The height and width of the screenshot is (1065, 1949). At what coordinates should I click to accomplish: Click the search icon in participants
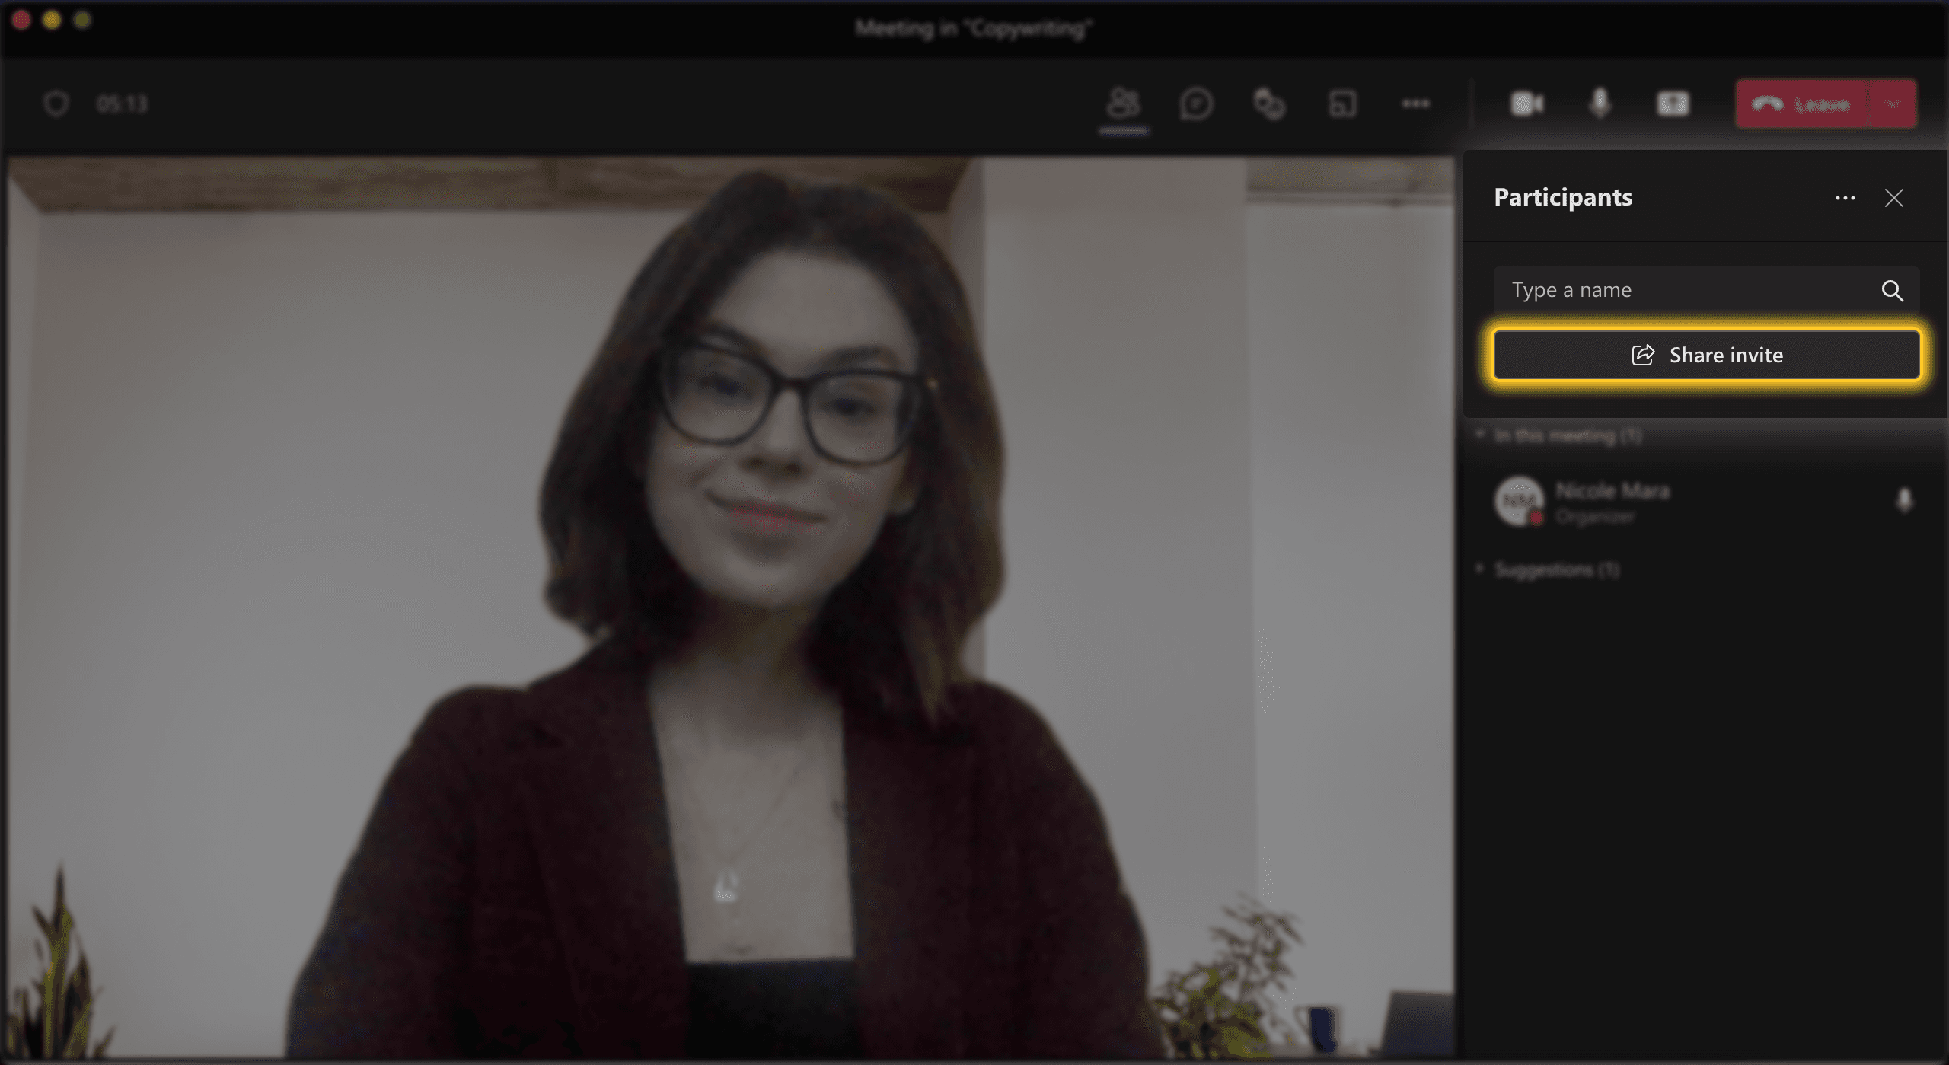(x=1893, y=290)
